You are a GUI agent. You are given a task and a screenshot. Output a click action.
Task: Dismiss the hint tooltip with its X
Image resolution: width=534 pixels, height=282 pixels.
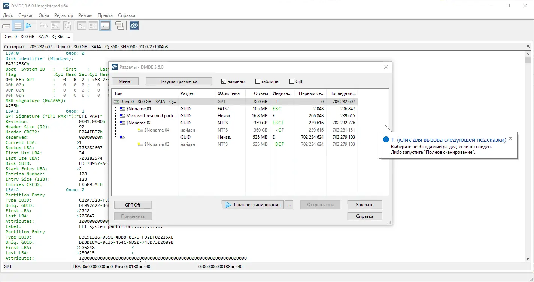tap(510, 138)
